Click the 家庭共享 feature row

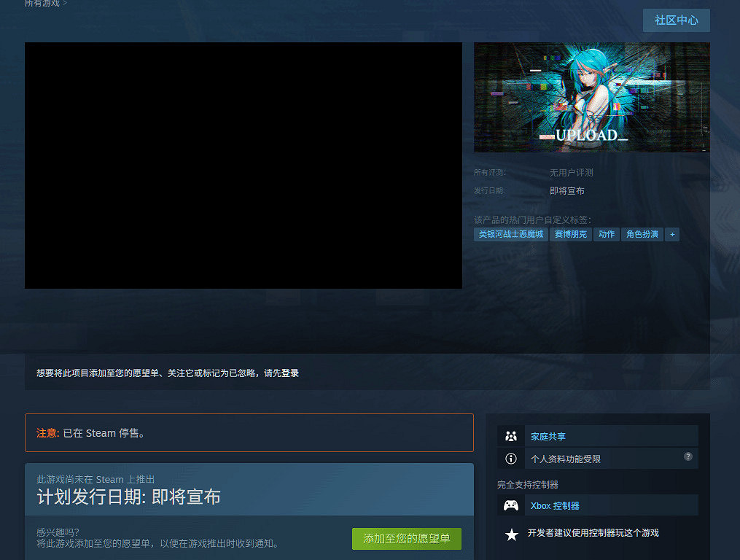612,435
